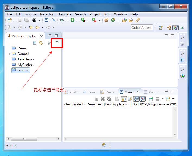Toggle Link with Editor in Package Explorer
The height and width of the screenshot is (156, 192).
(x=41, y=43)
